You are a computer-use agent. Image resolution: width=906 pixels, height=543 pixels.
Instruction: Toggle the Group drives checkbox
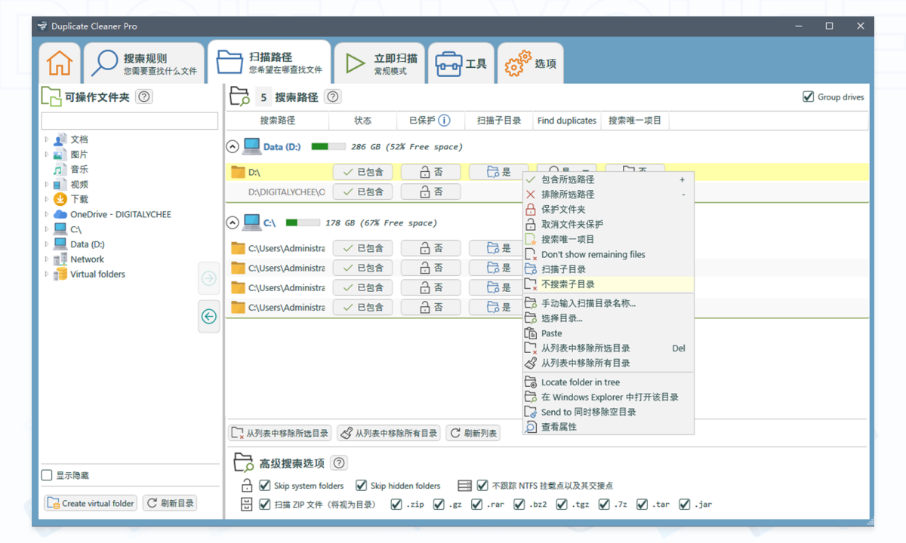(807, 97)
